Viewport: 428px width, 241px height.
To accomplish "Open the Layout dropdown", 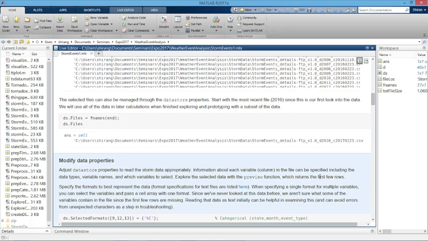I will click(x=178, y=31).
